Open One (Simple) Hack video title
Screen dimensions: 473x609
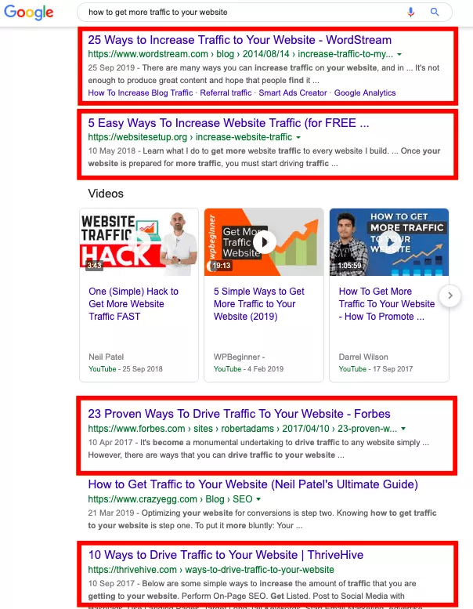tap(133, 304)
